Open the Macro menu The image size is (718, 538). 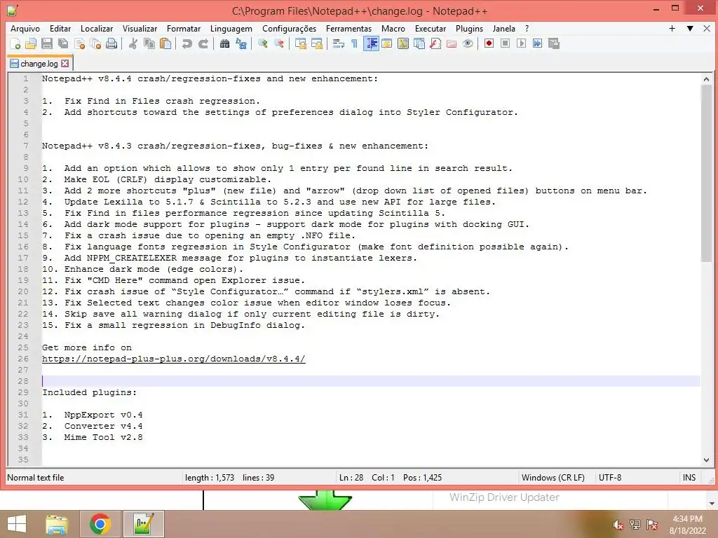[393, 28]
